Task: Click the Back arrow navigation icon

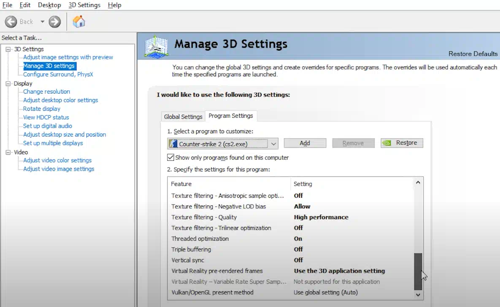Action: point(11,22)
